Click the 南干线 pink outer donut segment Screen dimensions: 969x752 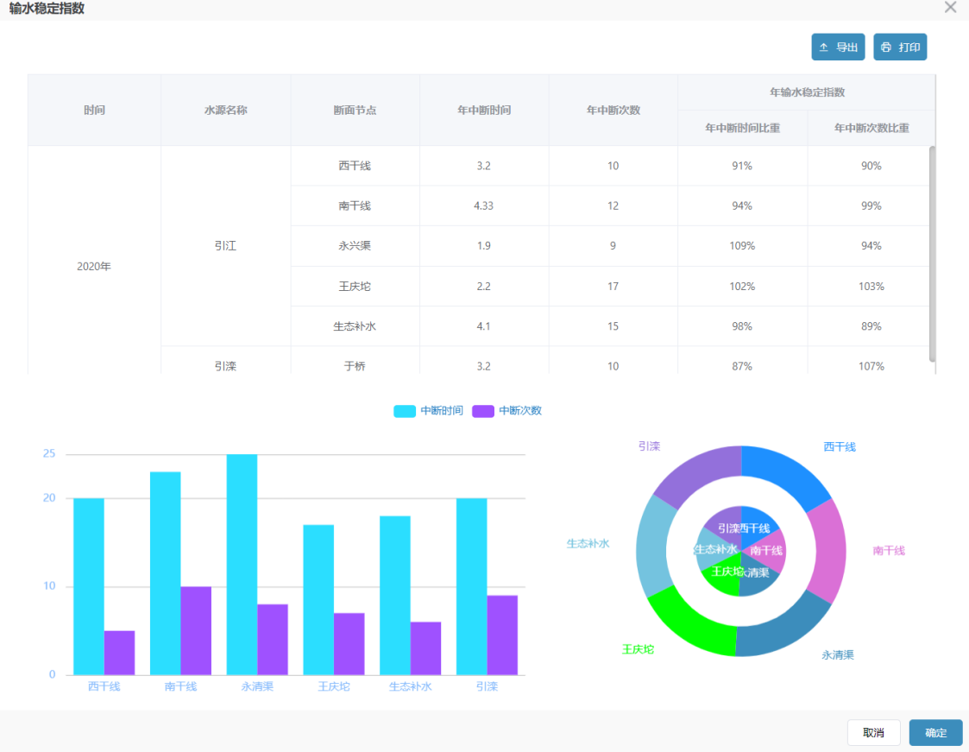(827, 550)
